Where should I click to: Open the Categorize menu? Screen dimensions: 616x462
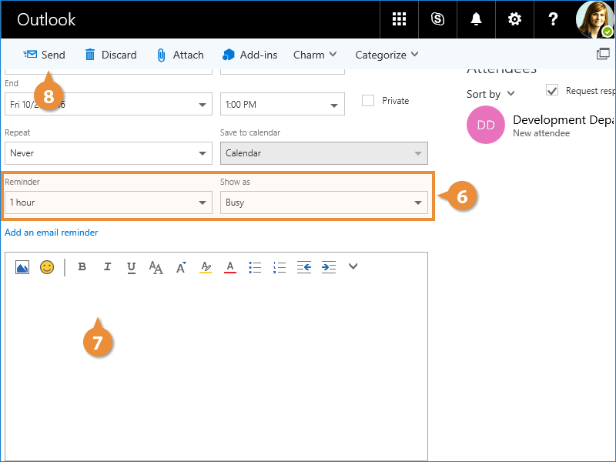[x=387, y=55]
